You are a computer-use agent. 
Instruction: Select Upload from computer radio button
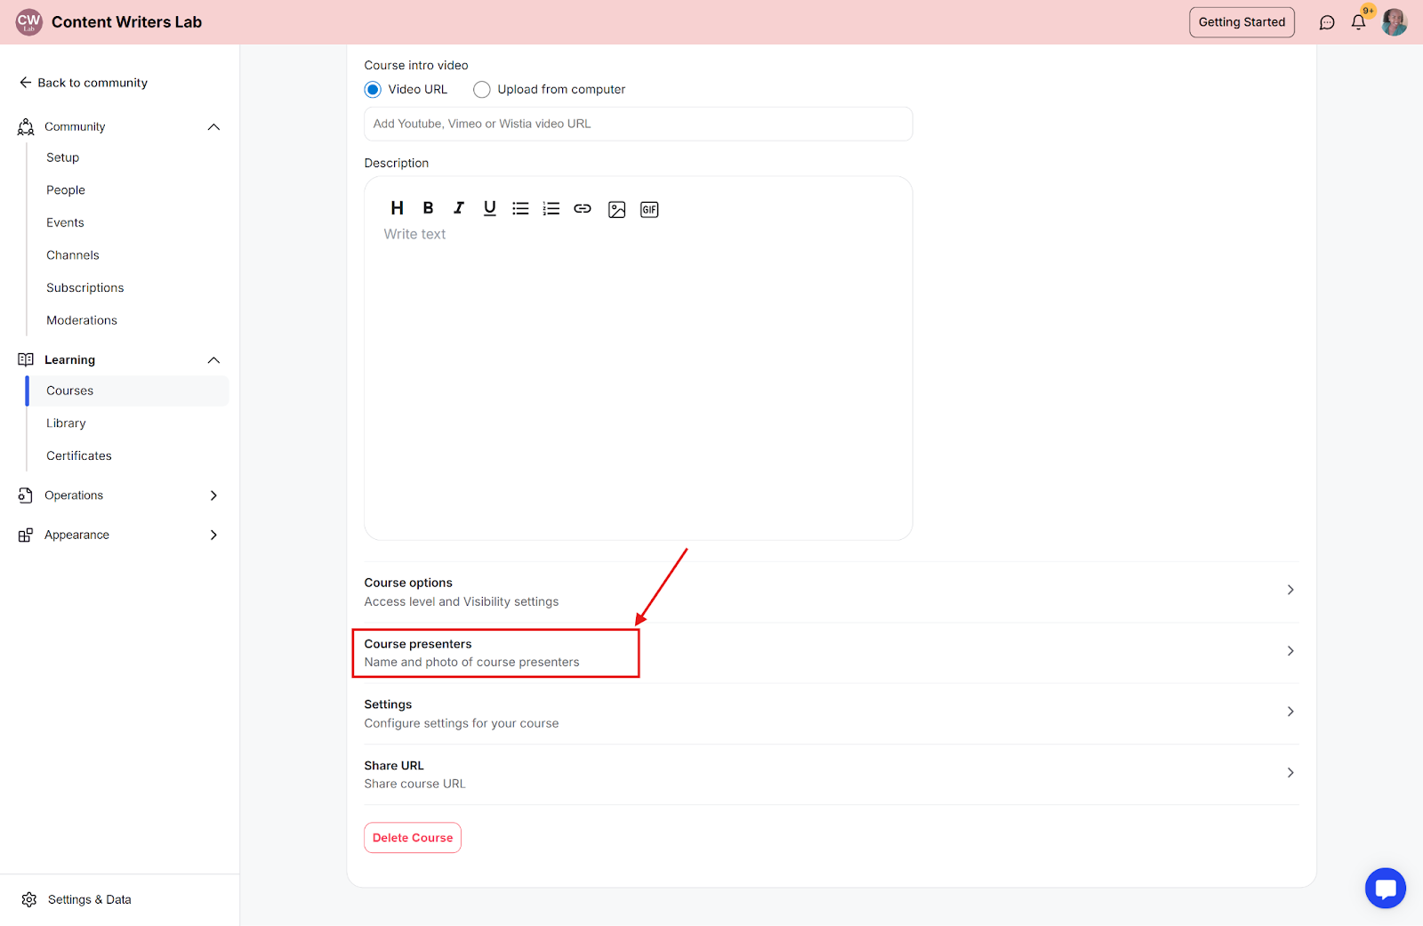coord(482,90)
